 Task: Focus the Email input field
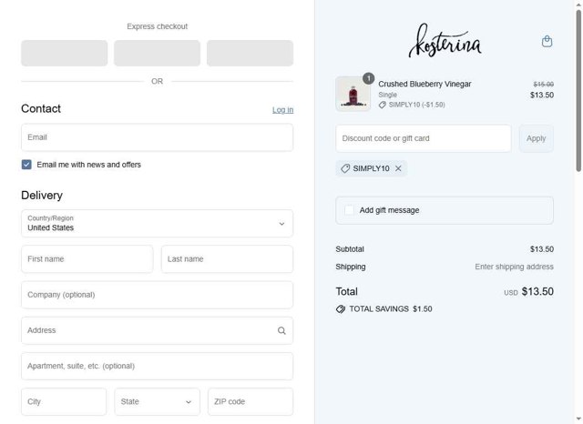[157, 137]
